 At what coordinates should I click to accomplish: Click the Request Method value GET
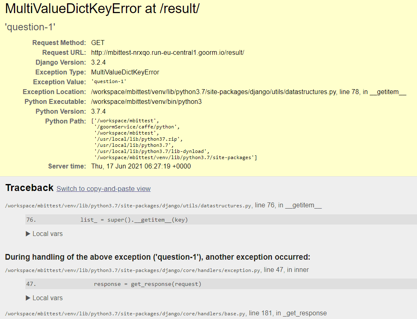[x=98, y=43]
